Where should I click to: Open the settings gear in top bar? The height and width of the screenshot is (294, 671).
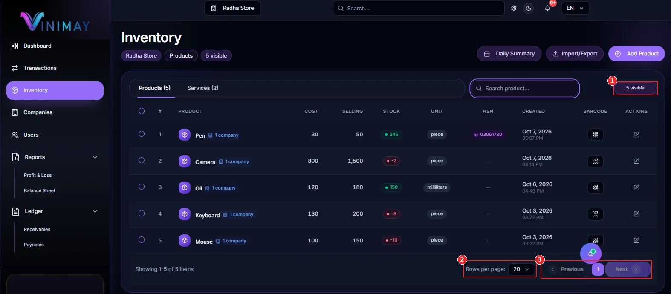pos(514,8)
